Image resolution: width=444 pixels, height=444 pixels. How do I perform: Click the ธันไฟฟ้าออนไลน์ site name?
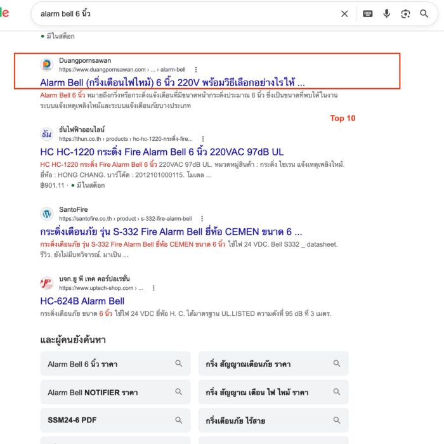pos(82,129)
